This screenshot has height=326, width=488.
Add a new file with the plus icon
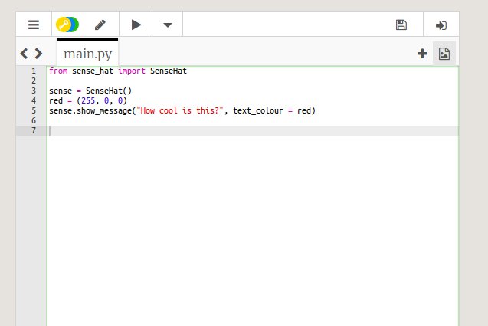pyautogui.click(x=421, y=53)
